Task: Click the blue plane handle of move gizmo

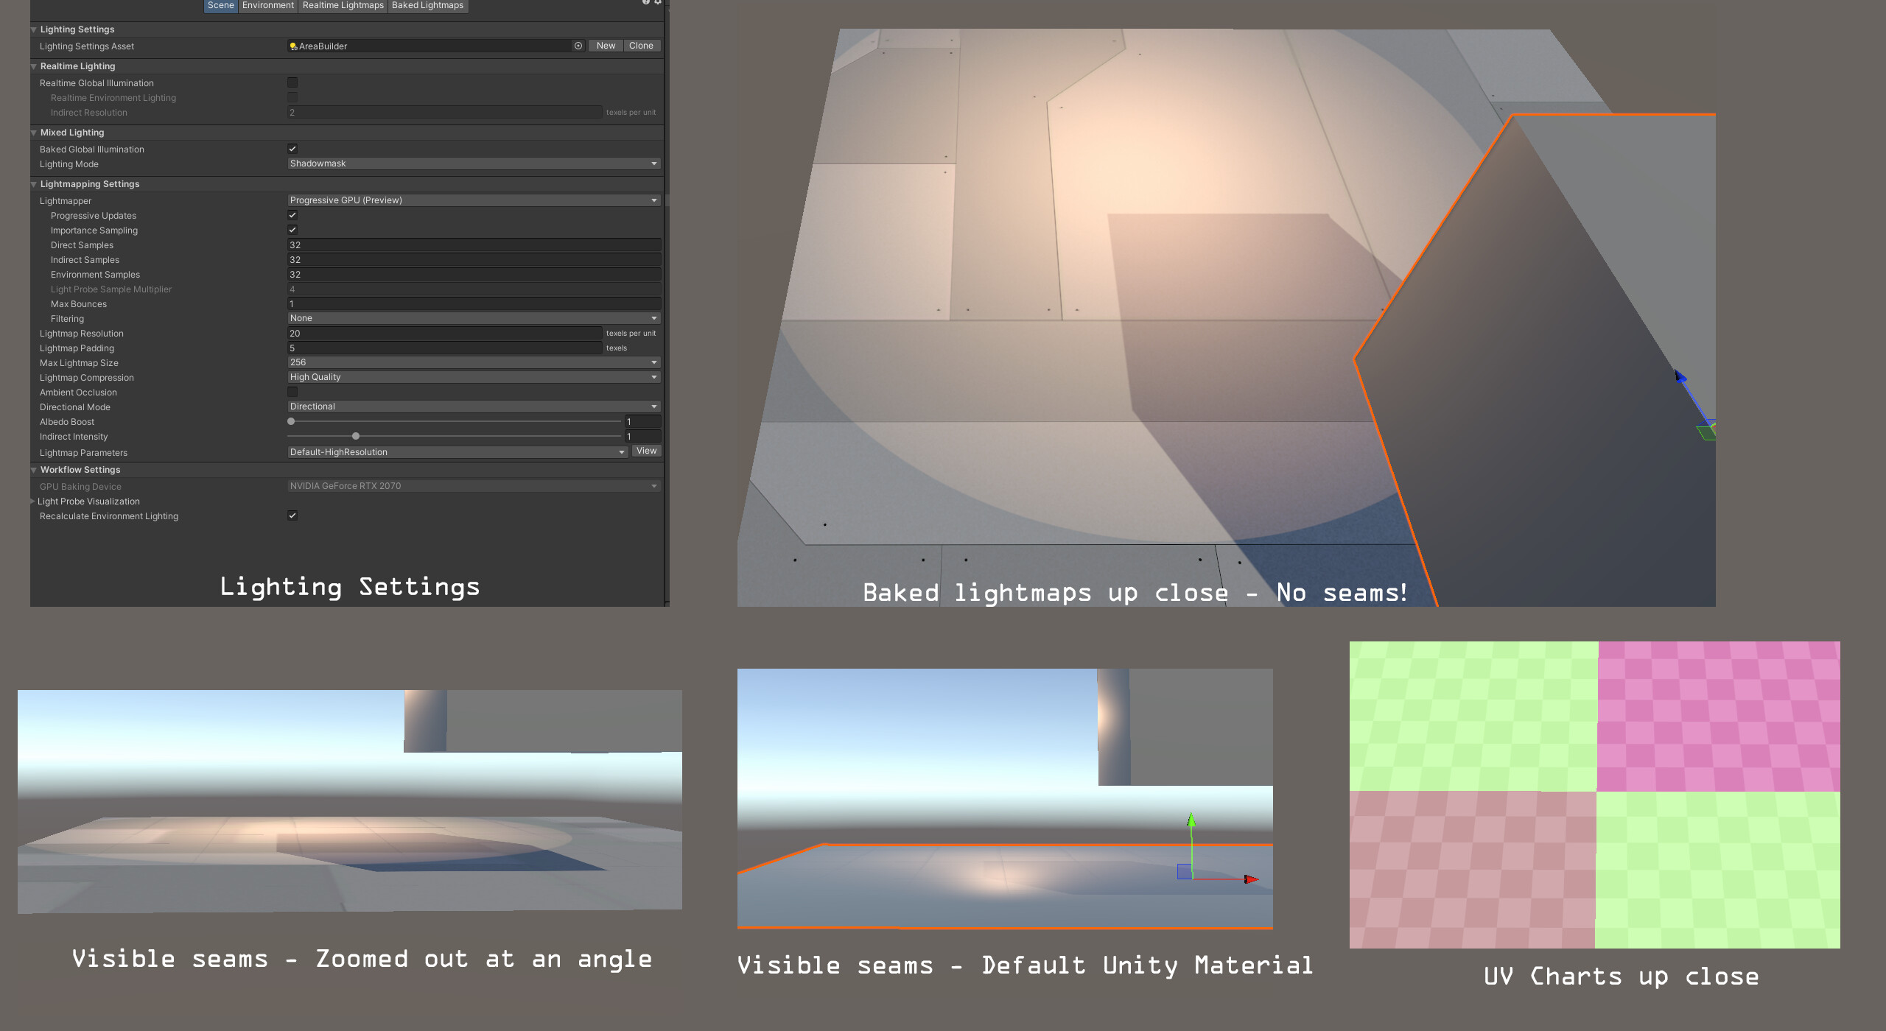Action: (x=1185, y=871)
